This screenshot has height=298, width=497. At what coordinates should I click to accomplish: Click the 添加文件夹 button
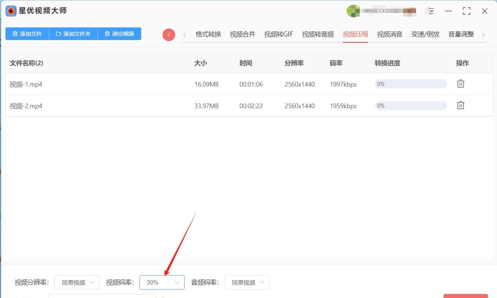point(73,34)
